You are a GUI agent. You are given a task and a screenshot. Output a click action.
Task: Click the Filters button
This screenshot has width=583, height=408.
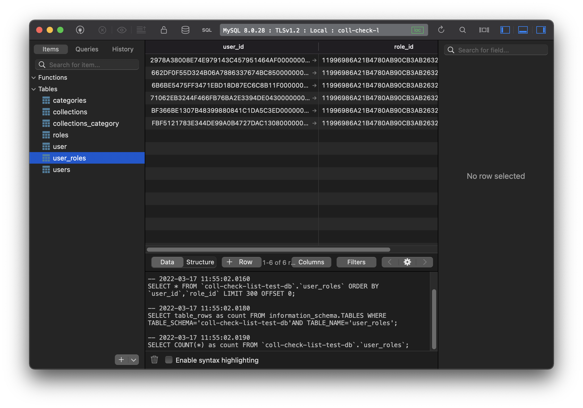pyautogui.click(x=356, y=261)
